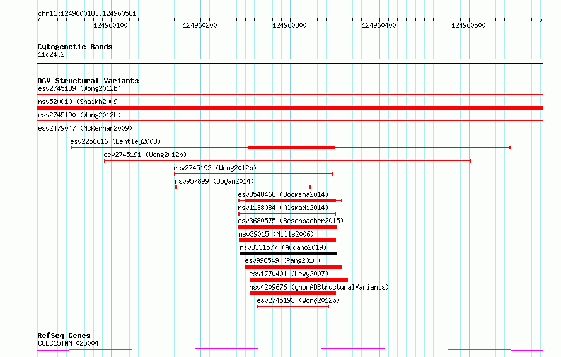Viewport: 561px width, 357px height.
Task: Click ruler position 124960500
Action: click(468, 25)
